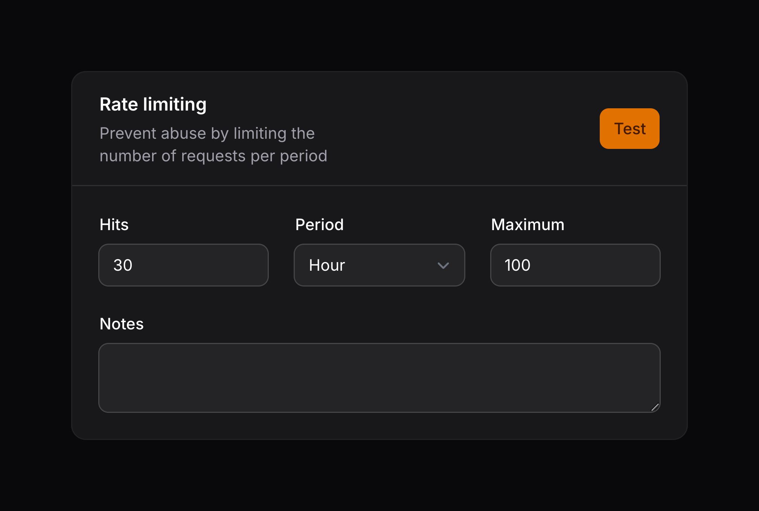Click the Period label
759x511 pixels.
319,224
